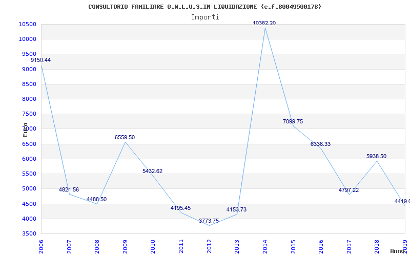Select the 6336.33 data label
Image resolution: width=410 pixels, height=256 pixels.
321,144
